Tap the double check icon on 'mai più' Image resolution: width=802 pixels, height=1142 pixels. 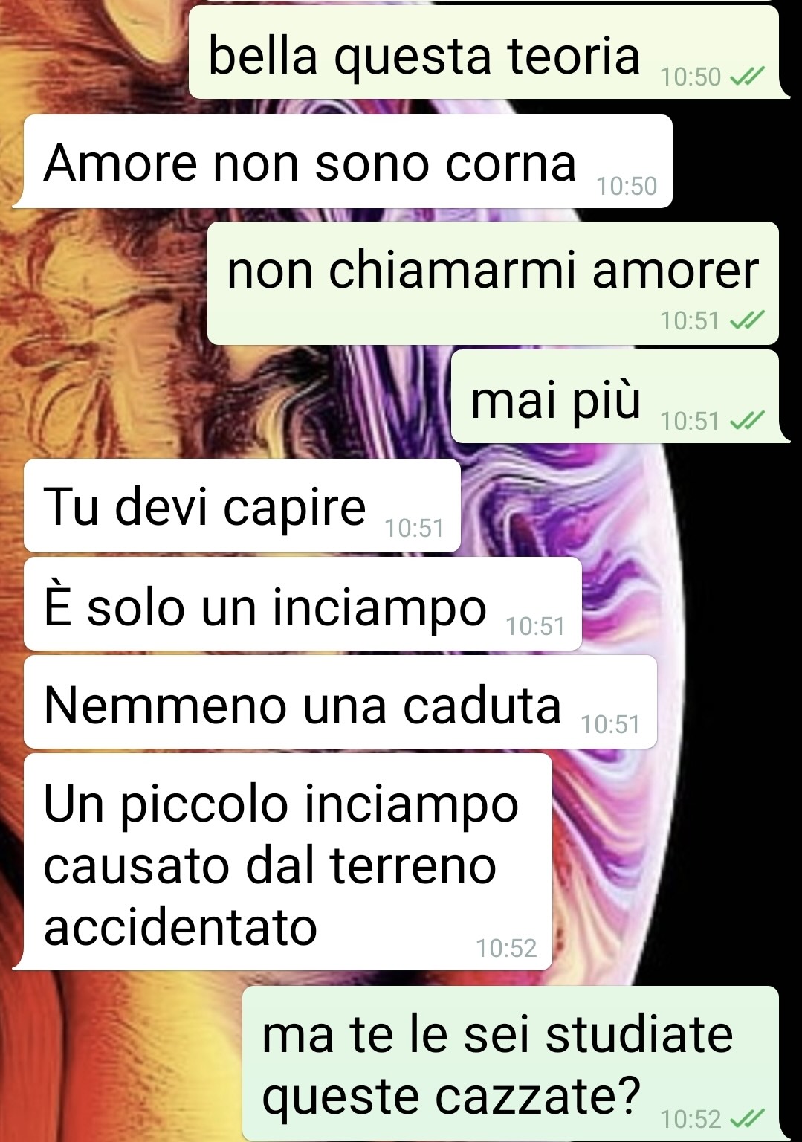coord(748,421)
